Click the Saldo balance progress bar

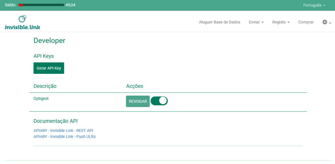pyautogui.click(x=41, y=5)
